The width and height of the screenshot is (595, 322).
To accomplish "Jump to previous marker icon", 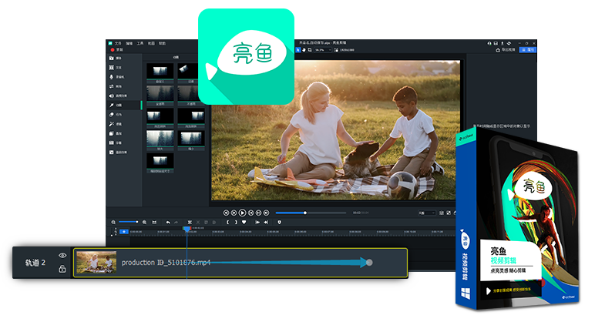I will coord(257,223).
